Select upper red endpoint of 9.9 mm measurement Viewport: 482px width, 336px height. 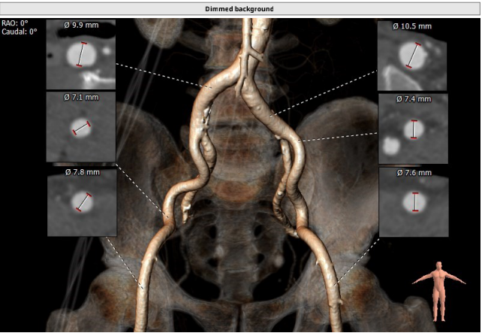pyautogui.click(x=83, y=44)
